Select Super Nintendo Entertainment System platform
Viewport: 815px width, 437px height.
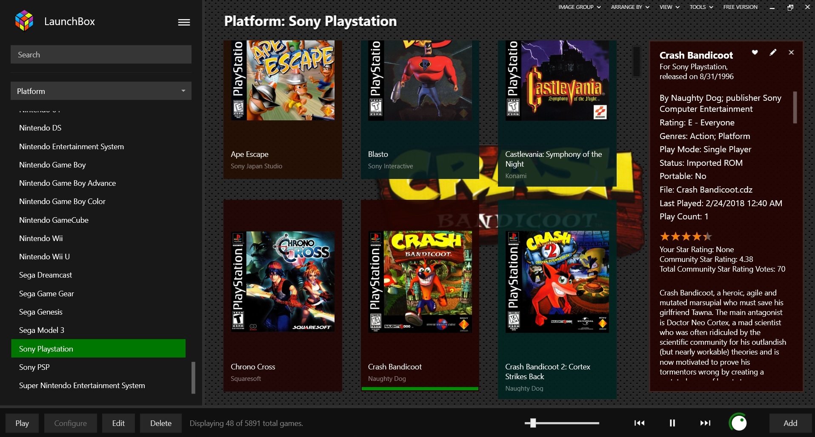(x=98, y=386)
